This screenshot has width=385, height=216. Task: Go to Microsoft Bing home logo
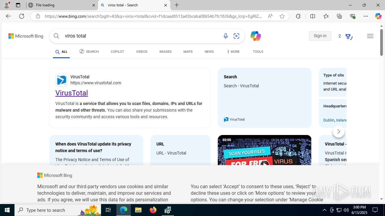pyautogui.click(x=26, y=36)
